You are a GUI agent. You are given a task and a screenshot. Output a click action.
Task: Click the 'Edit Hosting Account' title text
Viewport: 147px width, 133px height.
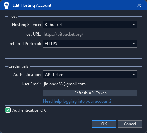coord(32,5)
